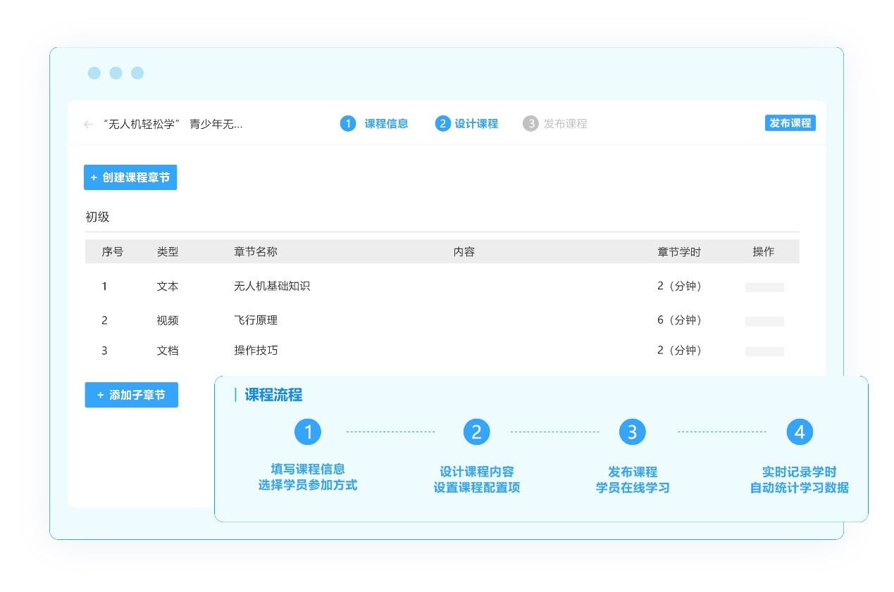This screenshot has height=592, width=894.
Task: Click flow circle 2 above 设计课程内容
Action: (476, 432)
